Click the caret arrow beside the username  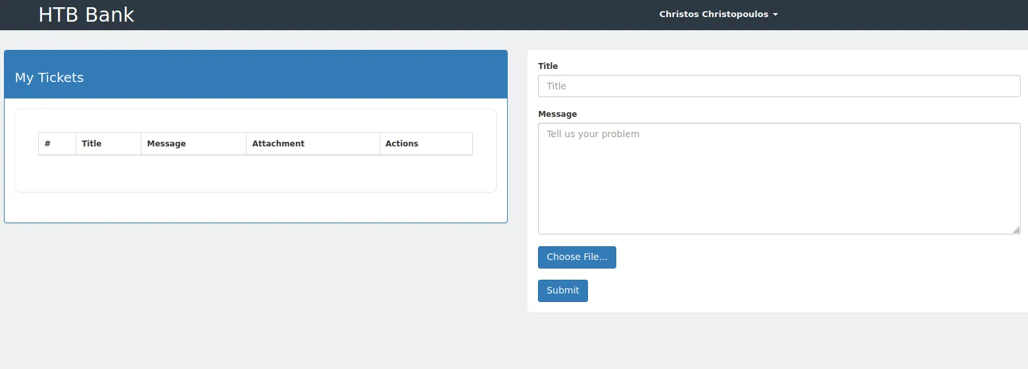(x=775, y=14)
